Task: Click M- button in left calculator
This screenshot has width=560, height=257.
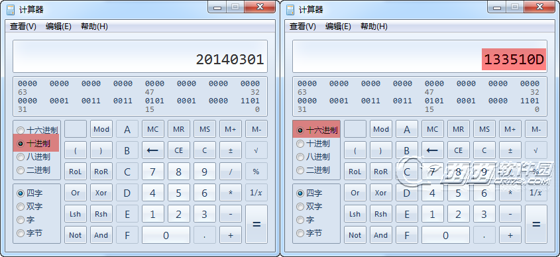Action: tap(256, 129)
